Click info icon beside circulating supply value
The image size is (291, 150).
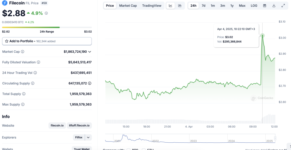pos(90,83)
